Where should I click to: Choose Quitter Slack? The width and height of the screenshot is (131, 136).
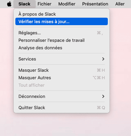pos(61,108)
